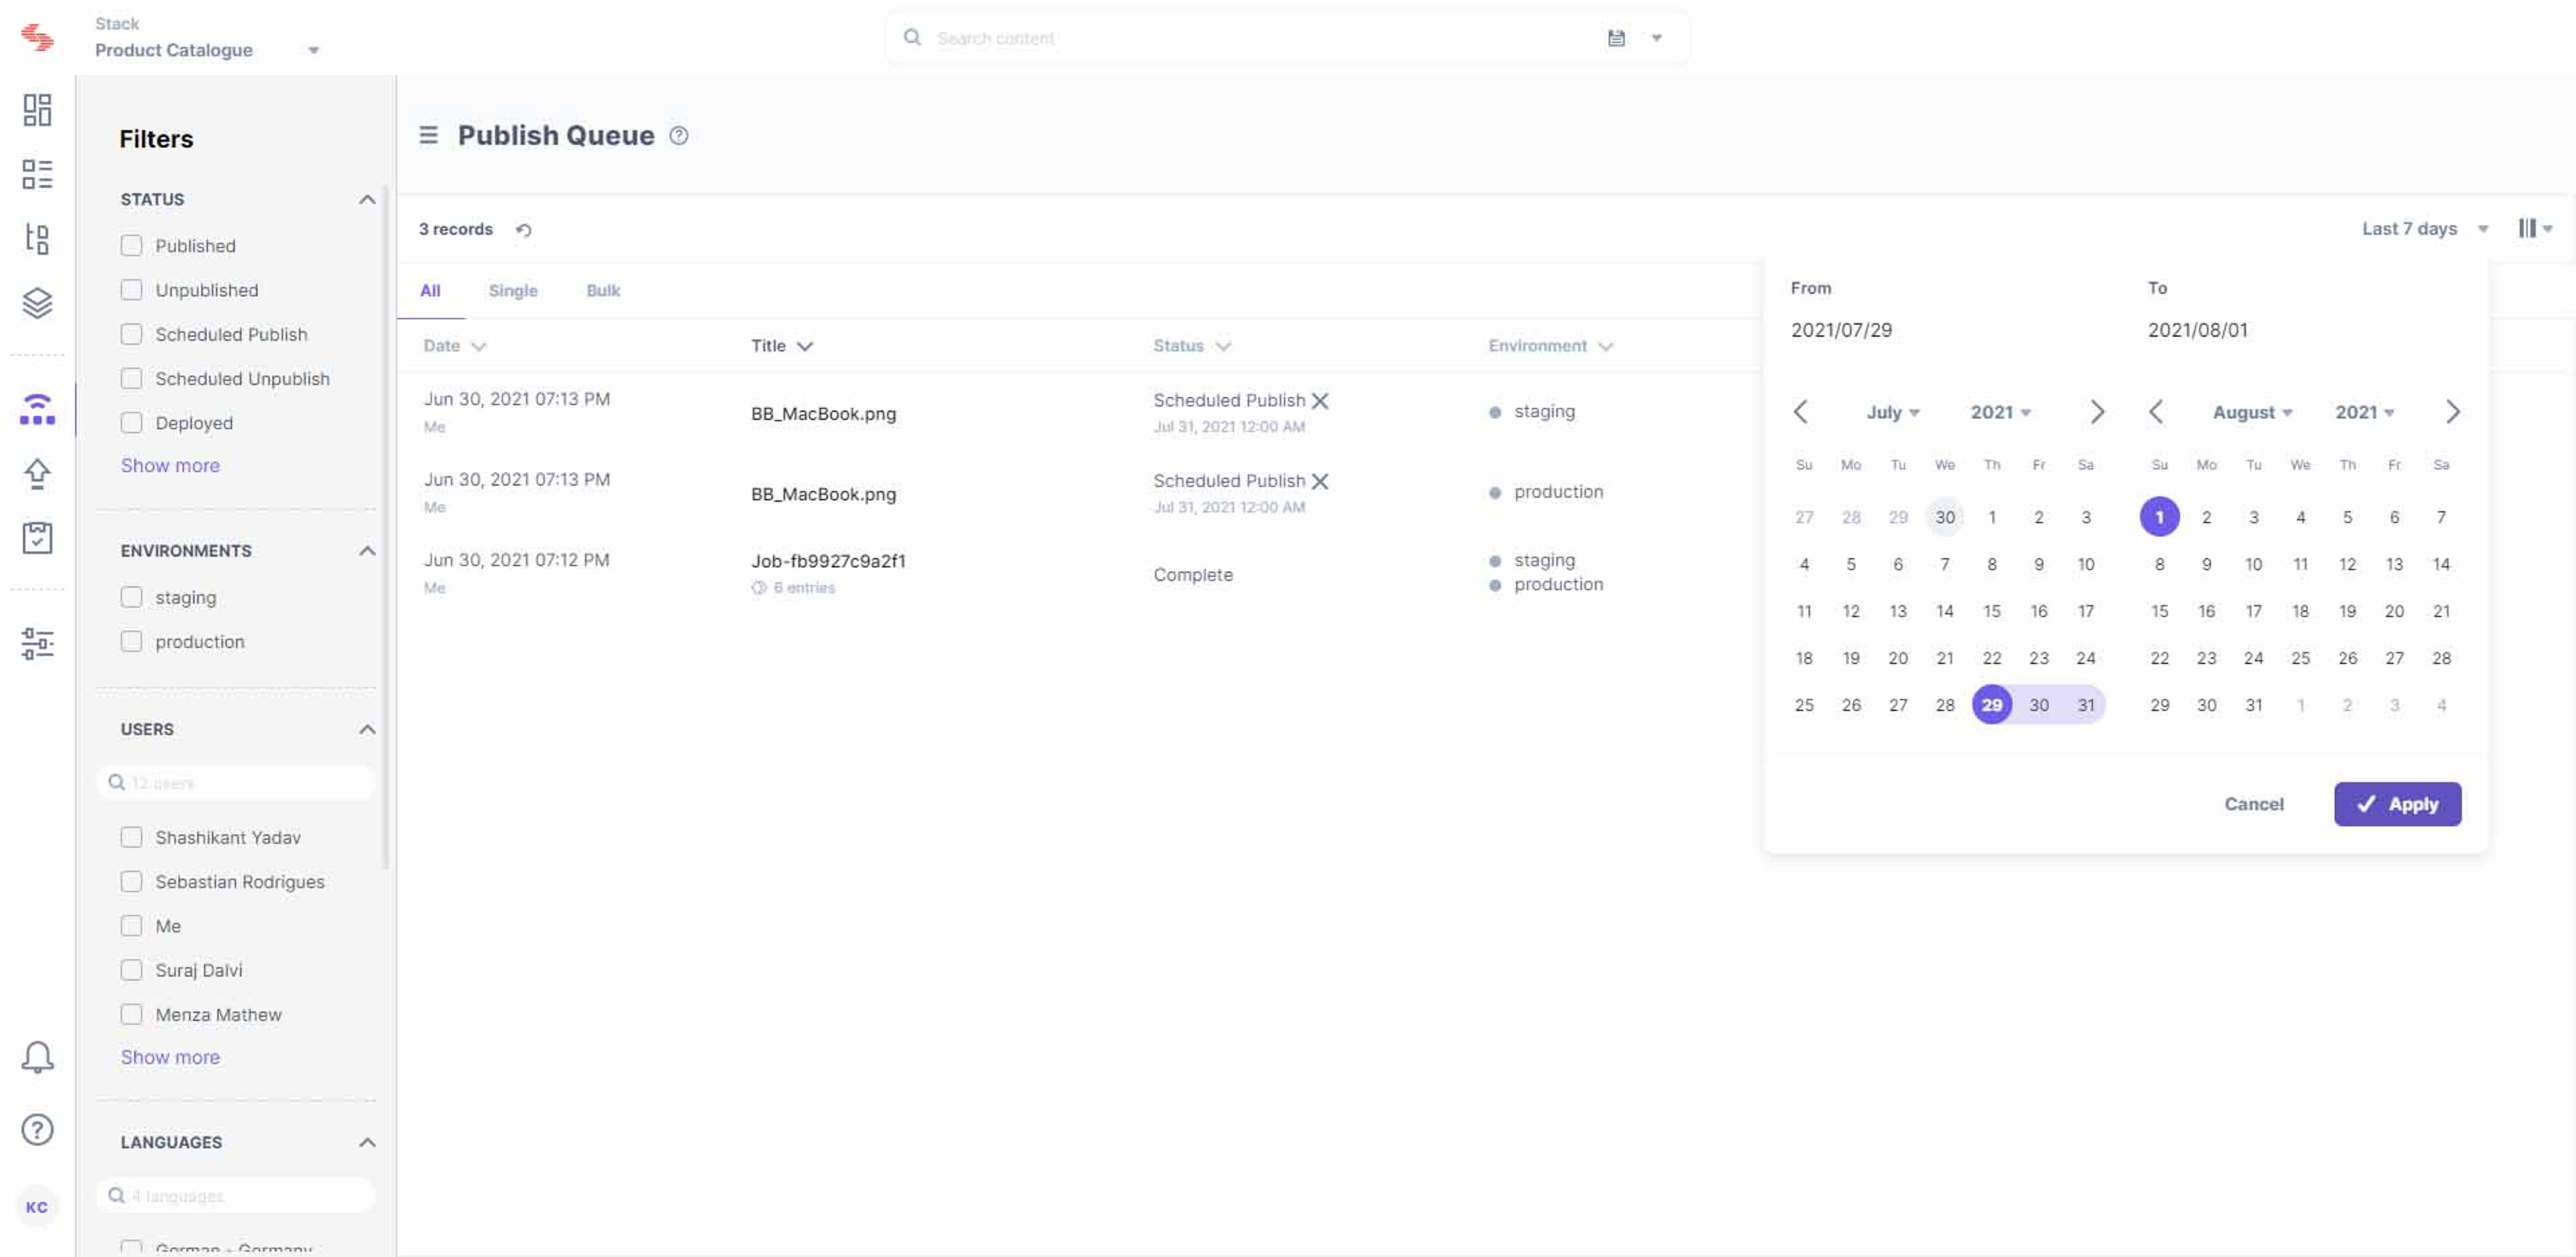Select July 29 in the calendar
2576x1257 pixels.
point(1991,705)
